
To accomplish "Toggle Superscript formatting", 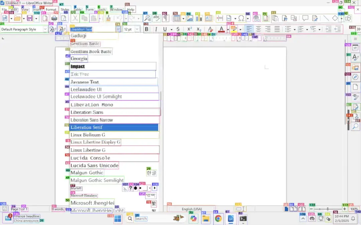I will (x=190, y=29).
